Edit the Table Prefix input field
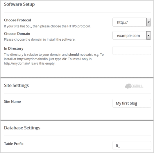Image resolution: width=154 pixels, height=153 pixels. [132, 145]
